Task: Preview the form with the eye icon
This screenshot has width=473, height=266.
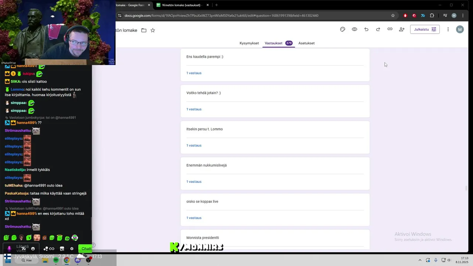Action: (354, 30)
